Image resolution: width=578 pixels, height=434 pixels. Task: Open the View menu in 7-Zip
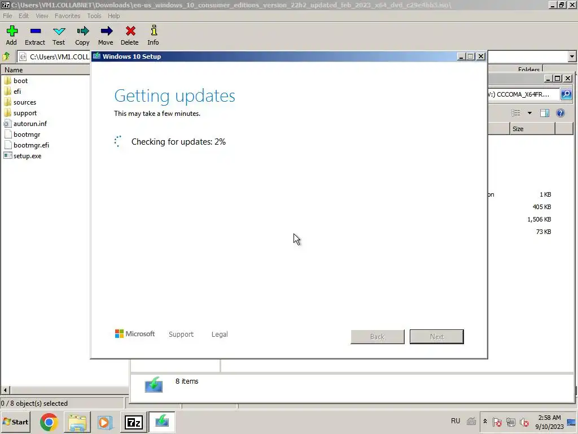tap(42, 16)
